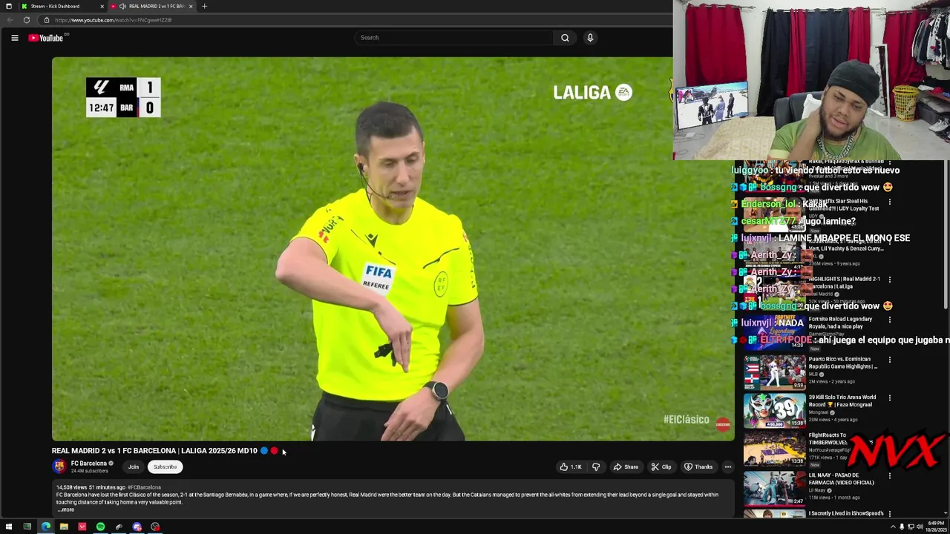950x534 pixels.
Task: Click the search magnifier button
Action: [x=565, y=38]
